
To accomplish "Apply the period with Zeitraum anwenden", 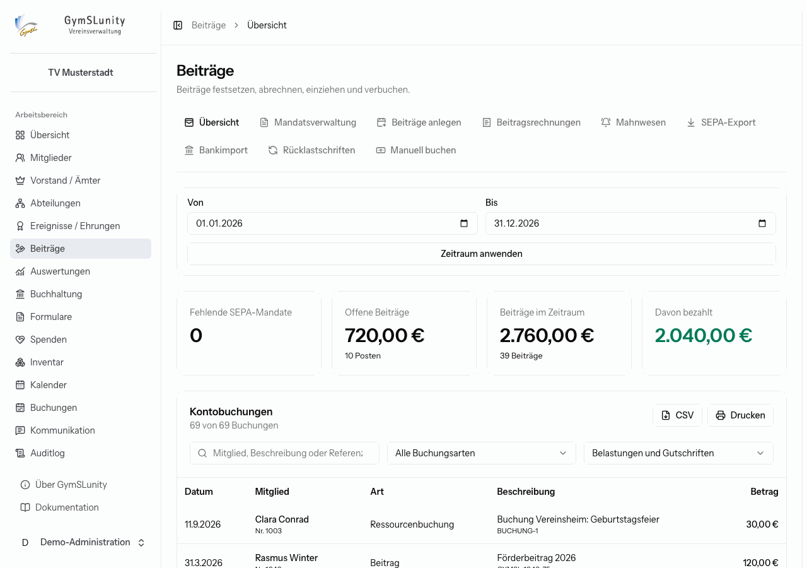I will pyautogui.click(x=482, y=254).
